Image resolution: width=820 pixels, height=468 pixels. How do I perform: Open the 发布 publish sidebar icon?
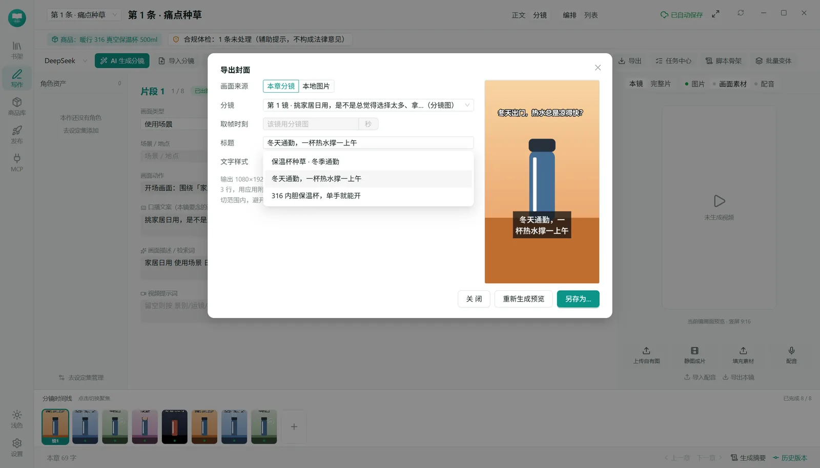tap(17, 135)
